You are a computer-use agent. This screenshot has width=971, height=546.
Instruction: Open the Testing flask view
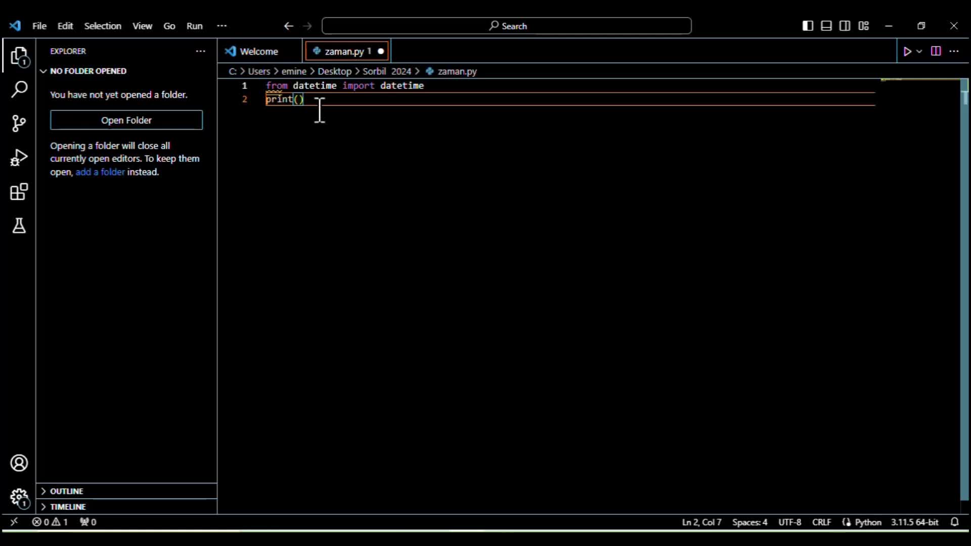tap(19, 226)
